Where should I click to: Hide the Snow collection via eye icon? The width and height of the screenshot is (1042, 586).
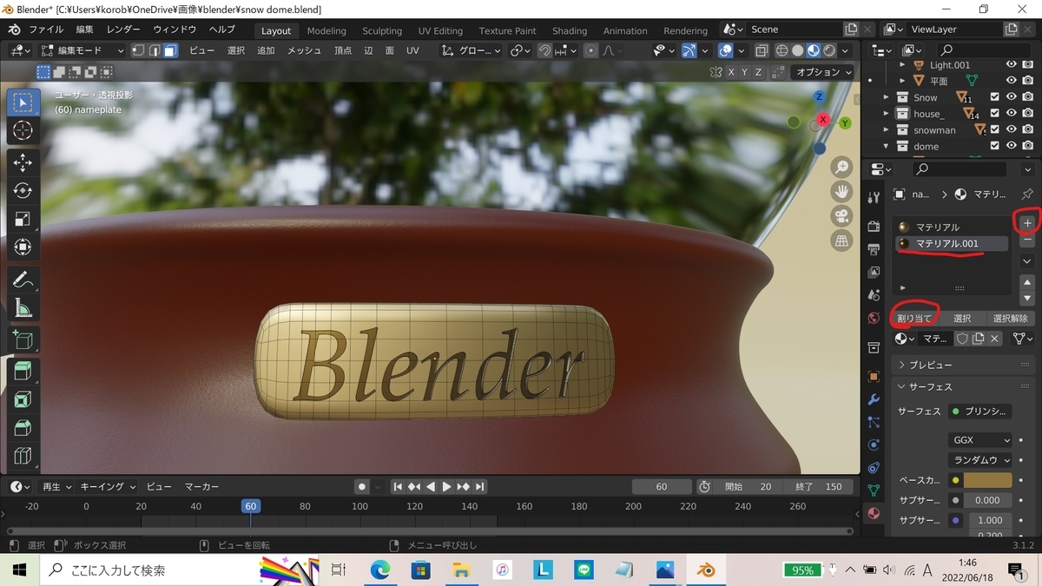(x=1012, y=97)
